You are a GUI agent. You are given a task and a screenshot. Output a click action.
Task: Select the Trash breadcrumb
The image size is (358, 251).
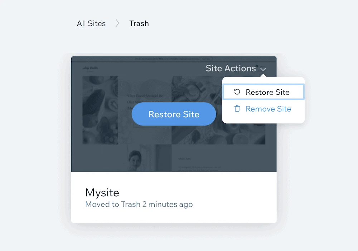coord(139,24)
